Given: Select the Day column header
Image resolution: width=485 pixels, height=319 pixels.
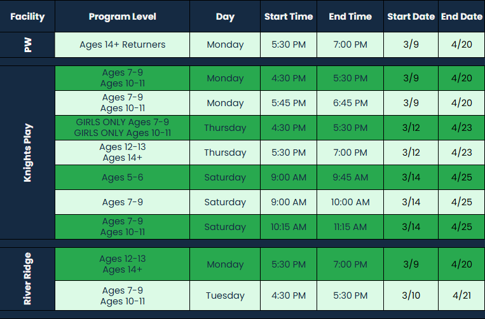Looking at the screenshot, I should (x=225, y=17).
